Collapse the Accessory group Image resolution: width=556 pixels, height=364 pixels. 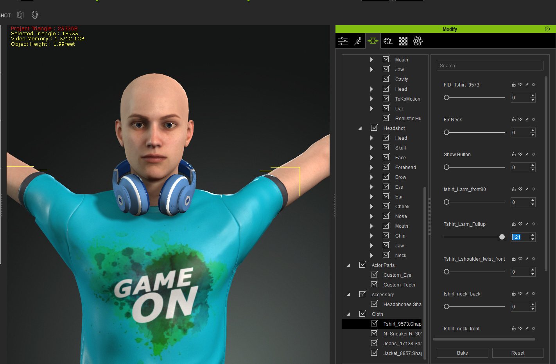pos(348,295)
